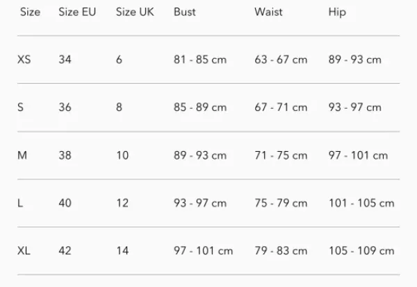
Task: Click waist measurement 75 - 79 cm
Action: click(x=281, y=203)
